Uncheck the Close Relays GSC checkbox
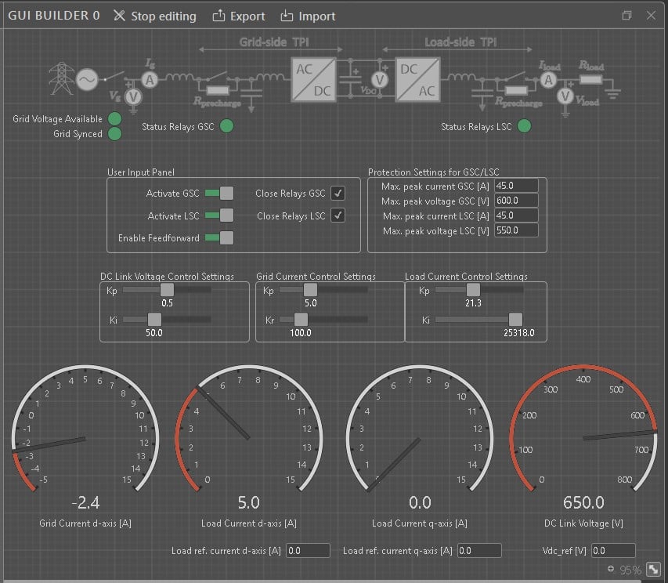Viewport: 668px width, 583px height. [x=338, y=194]
